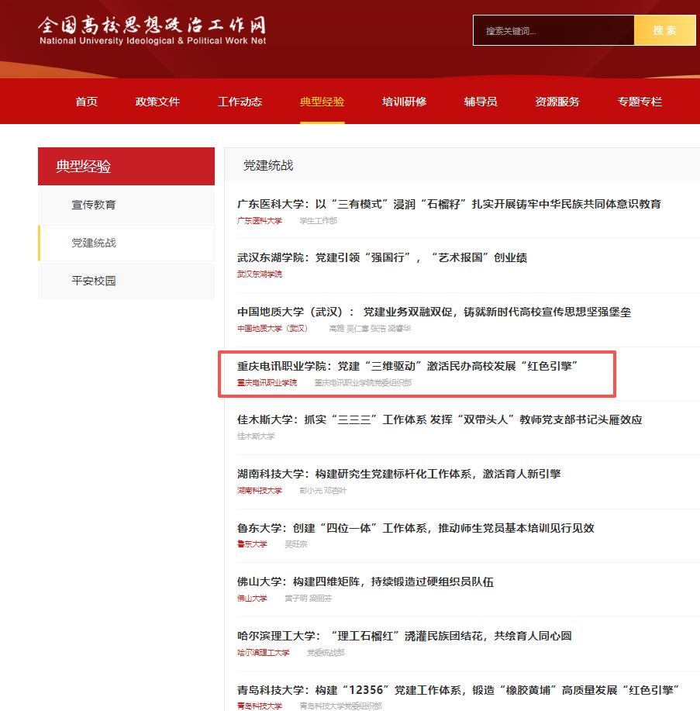700x711 pixels.
Task: Click the grey 佳木斯大学 source tag
Action: pyautogui.click(x=256, y=437)
